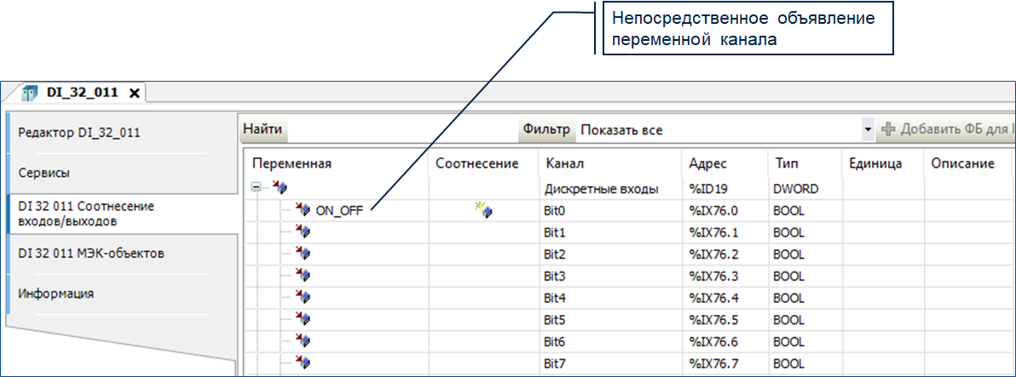Close the DI_32_011 editor tab
1016x377 pixels.
point(134,93)
